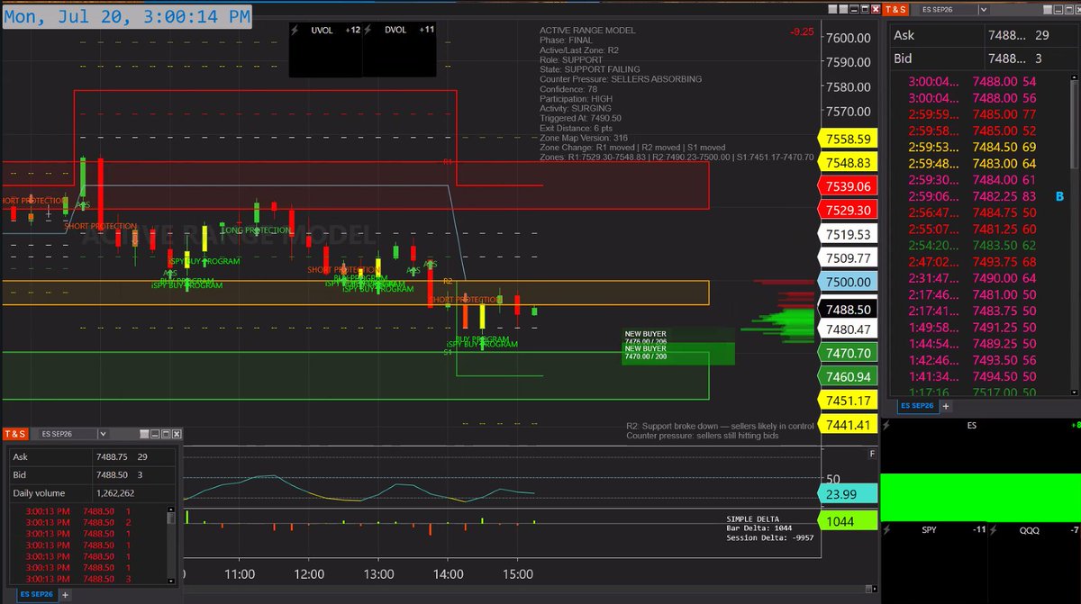Viewport: 1081px width, 604px height.
Task: Click the NEW BUYER 7476.00 / 208 label
Action: coord(645,338)
